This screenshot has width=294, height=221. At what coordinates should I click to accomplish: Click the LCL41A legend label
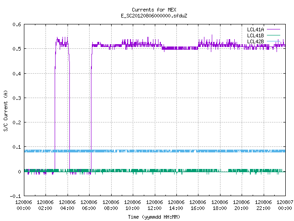pyautogui.click(x=255, y=29)
